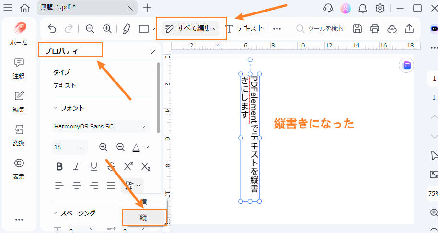The width and height of the screenshot is (438, 233).
Task: Undo the last action
Action: [52, 28]
